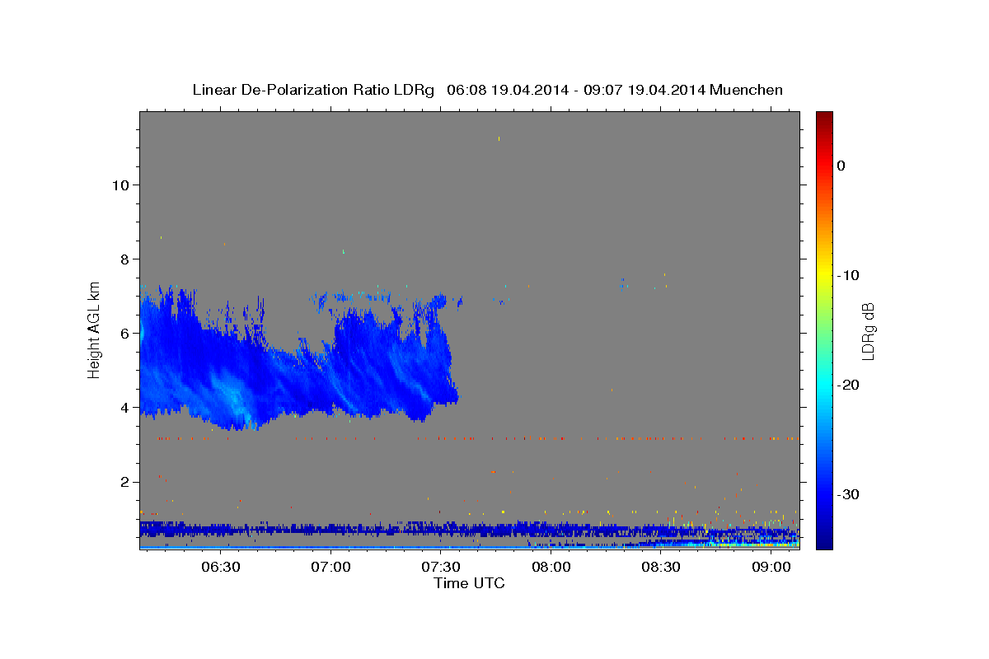Click the low-level blue band near ground
The height and width of the screenshot is (659, 989).
469,530
